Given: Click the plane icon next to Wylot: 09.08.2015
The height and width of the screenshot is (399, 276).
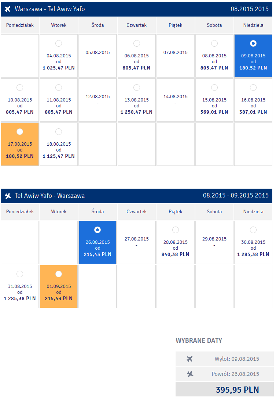Looking at the screenshot, I should [x=189, y=359].
